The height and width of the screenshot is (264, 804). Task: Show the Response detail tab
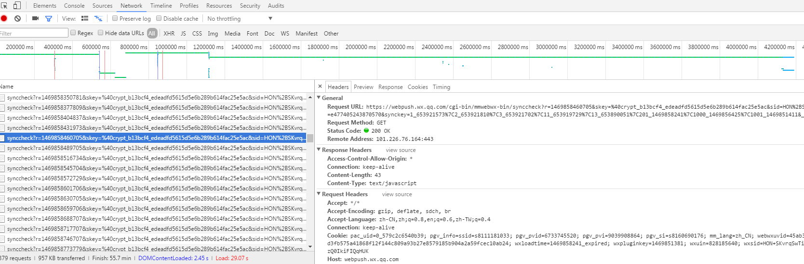[390, 87]
